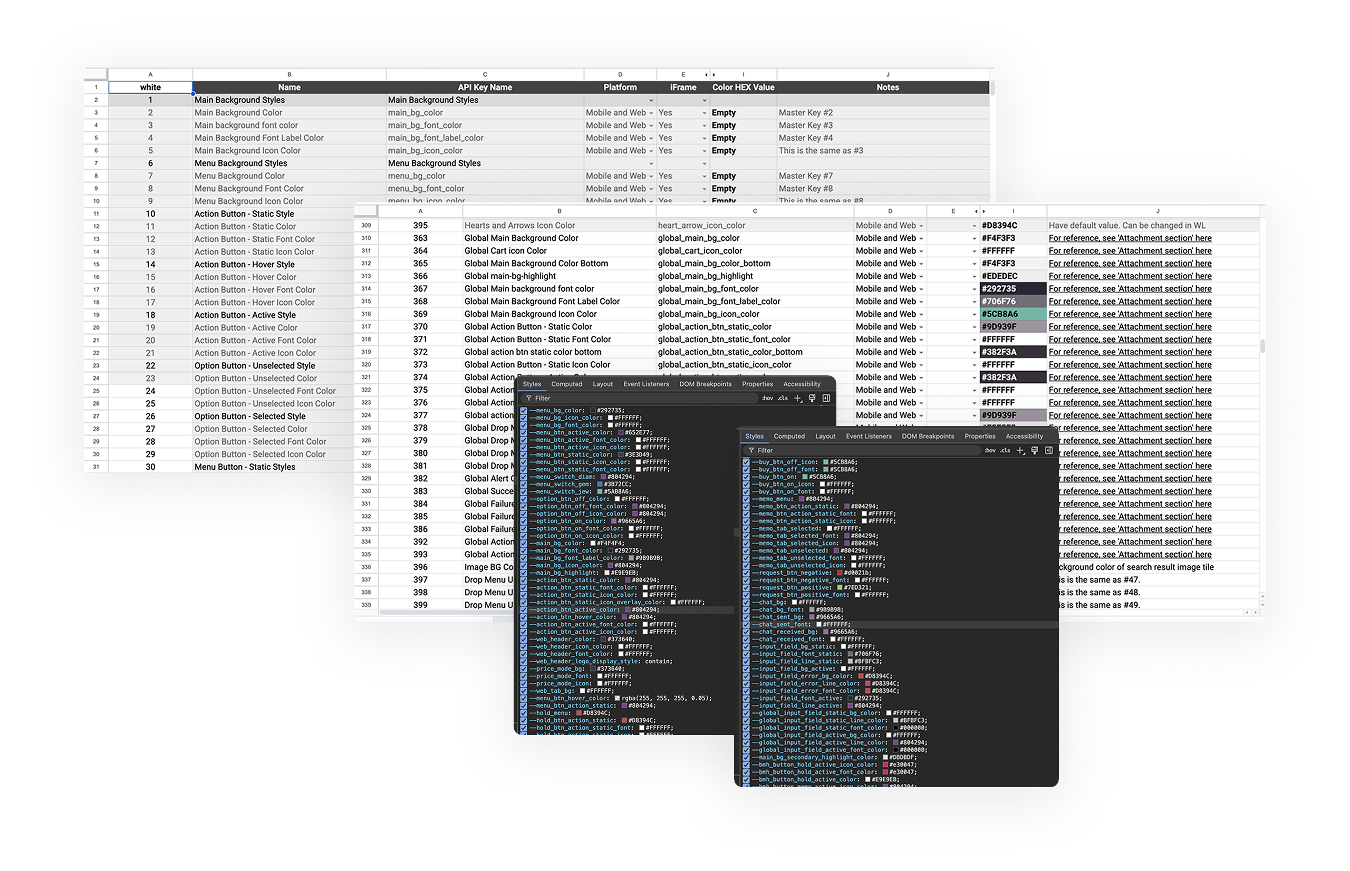1350x871 pixels.
Task: Click paintbrush icon in menu_bg_color styles panel
Action: coord(812,398)
